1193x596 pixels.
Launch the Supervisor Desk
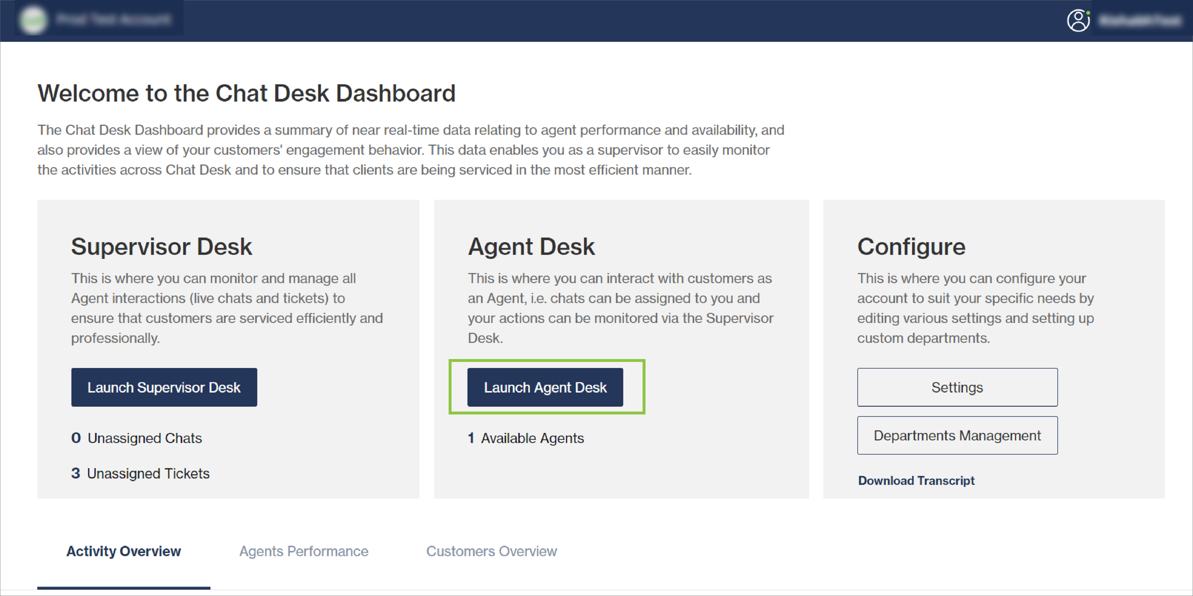[164, 387]
